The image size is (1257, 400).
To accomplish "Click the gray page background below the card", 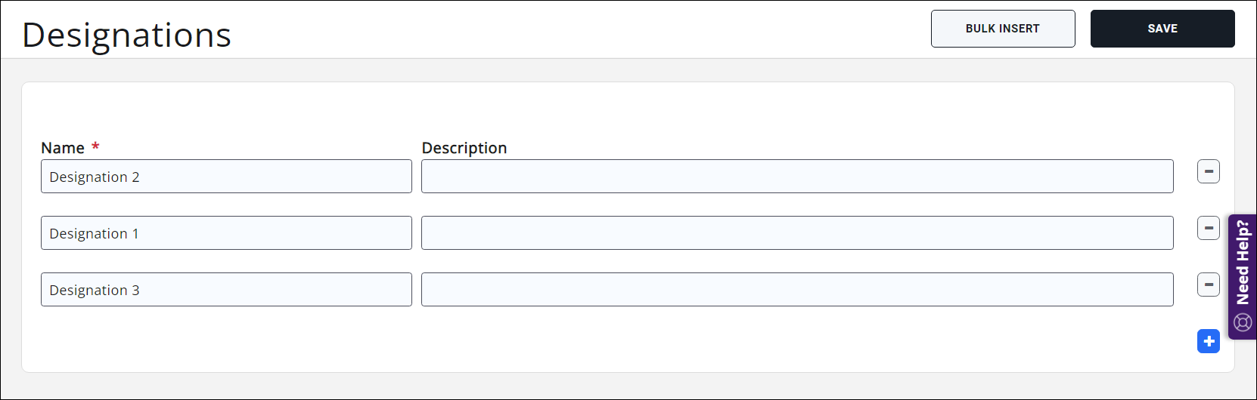I will 605,386.
